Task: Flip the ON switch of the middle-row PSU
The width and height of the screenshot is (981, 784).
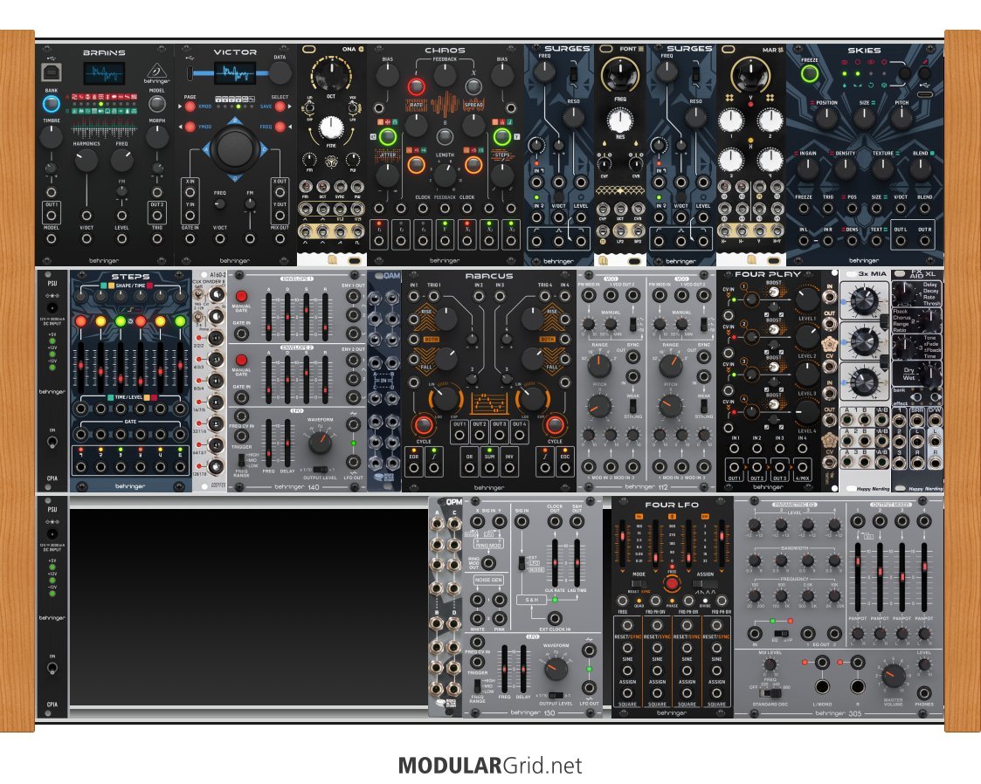Action: 52,442
